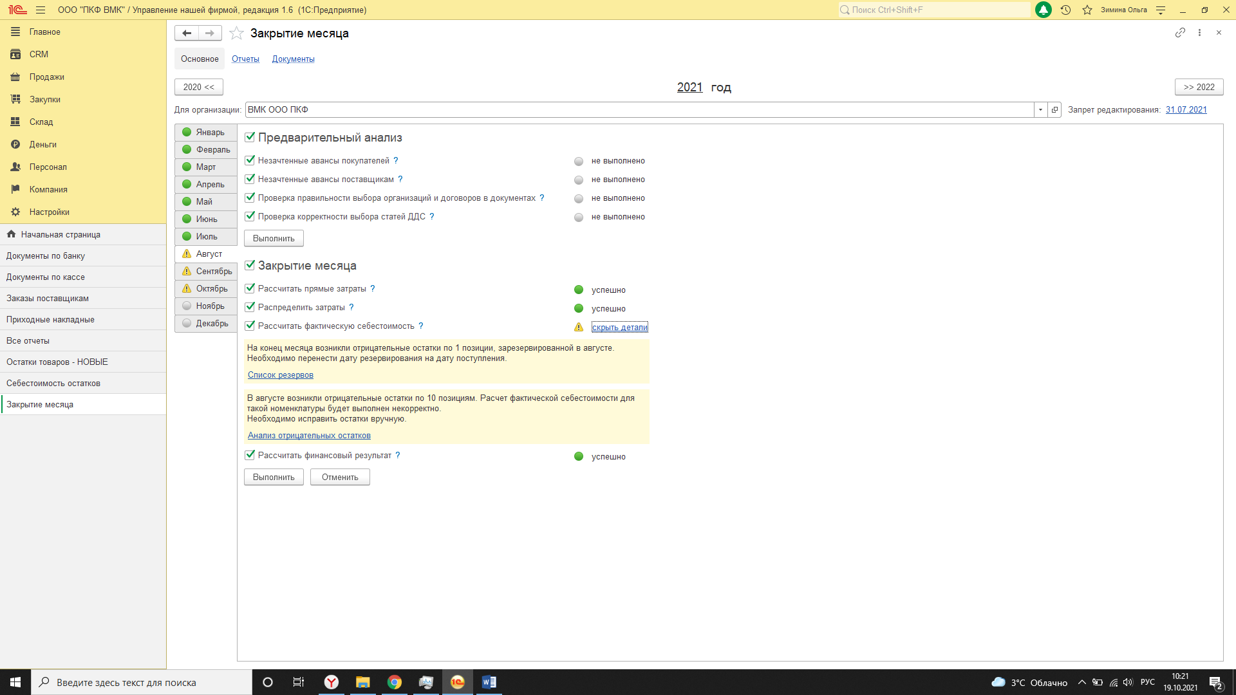Switch to the 'Отчеты' tab
This screenshot has width=1236, height=695.
click(245, 59)
